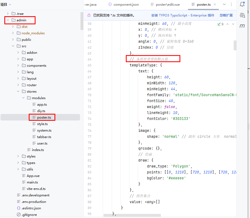
Task: Click the green inspections checkmark widget
Action: pos(220,24)
